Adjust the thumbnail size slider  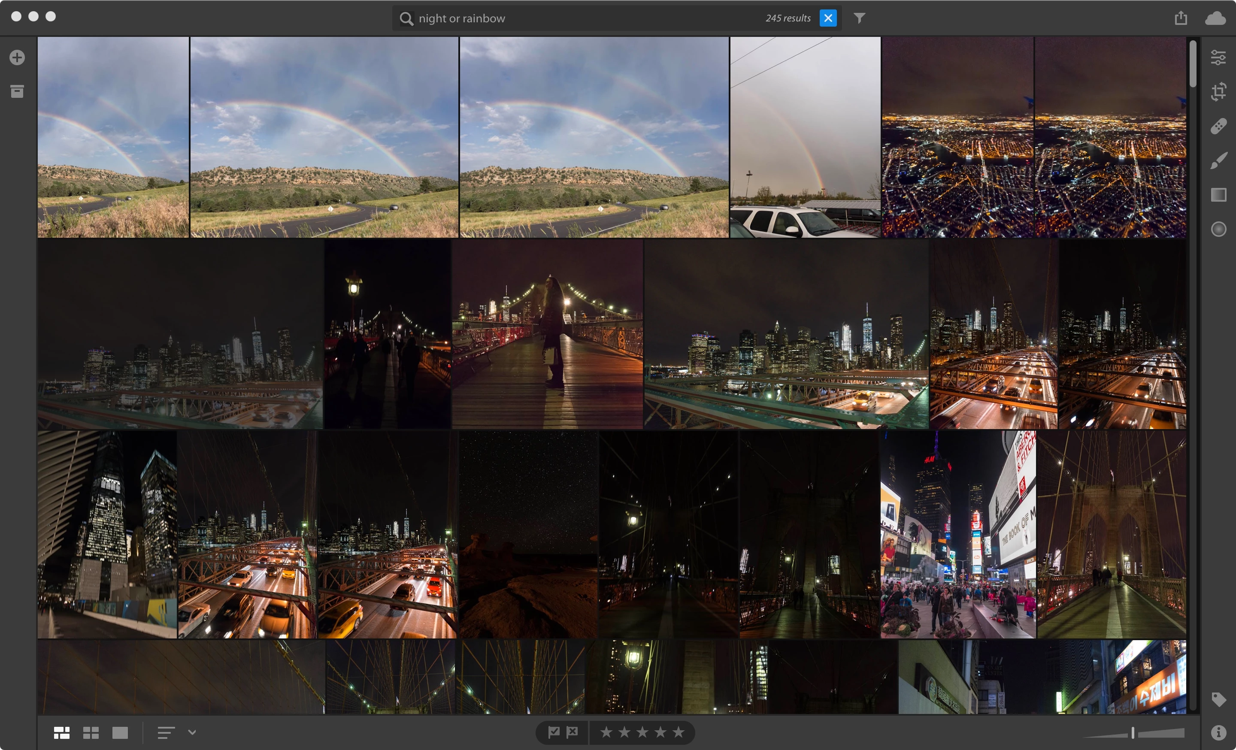[1133, 733]
